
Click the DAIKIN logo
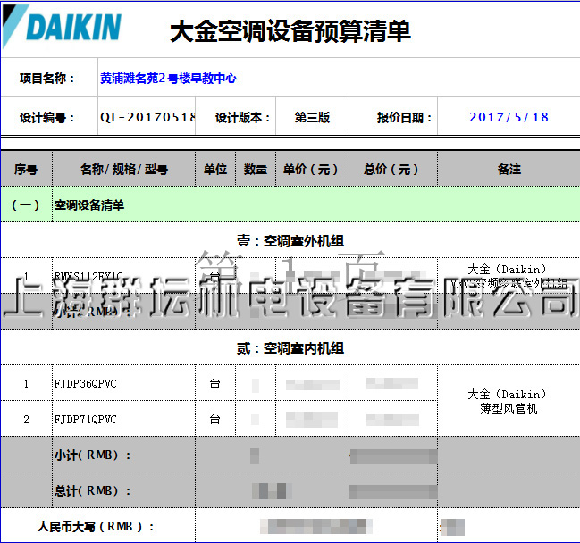pyautogui.click(x=62, y=27)
